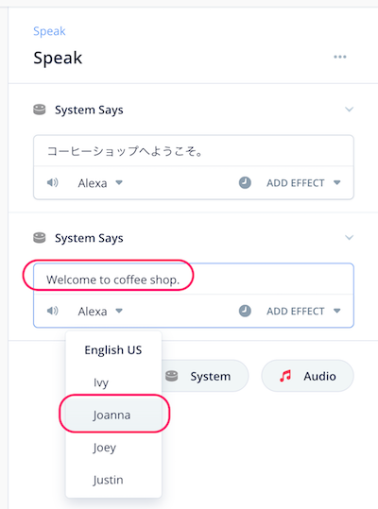The width and height of the screenshot is (378, 509).
Task: Click the Speak breadcrumb link
Action: click(x=49, y=31)
